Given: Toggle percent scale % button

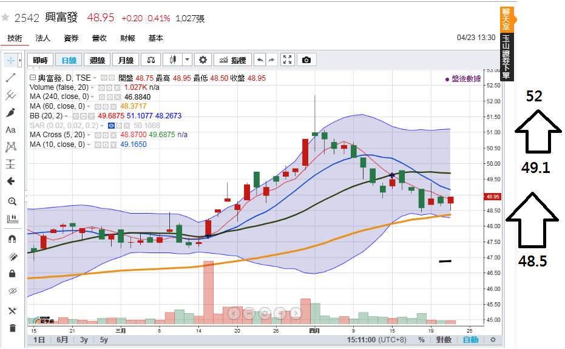Looking at the screenshot, I should (x=421, y=340).
